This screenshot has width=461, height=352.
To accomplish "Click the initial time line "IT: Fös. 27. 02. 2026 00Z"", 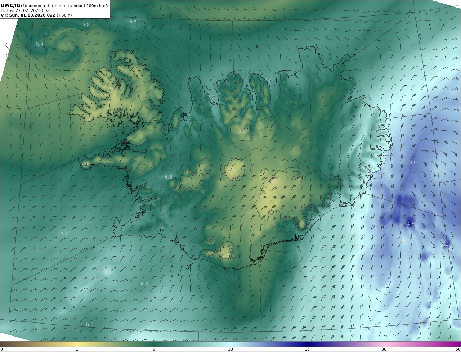I will [x=25, y=10].
